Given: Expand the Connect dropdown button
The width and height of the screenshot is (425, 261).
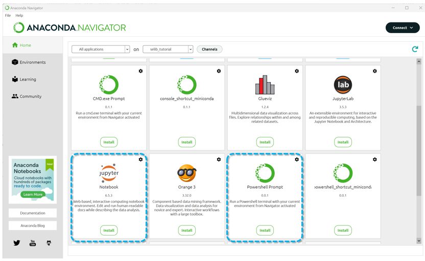Looking at the screenshot, I should tap(403, 28).
